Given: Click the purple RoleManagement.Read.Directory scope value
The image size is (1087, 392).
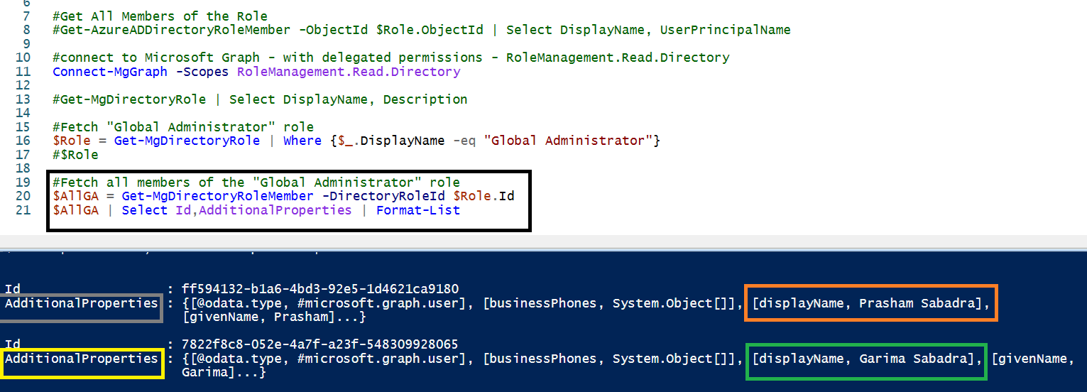Looking at the screenshot, I should [x=349, y=72].
